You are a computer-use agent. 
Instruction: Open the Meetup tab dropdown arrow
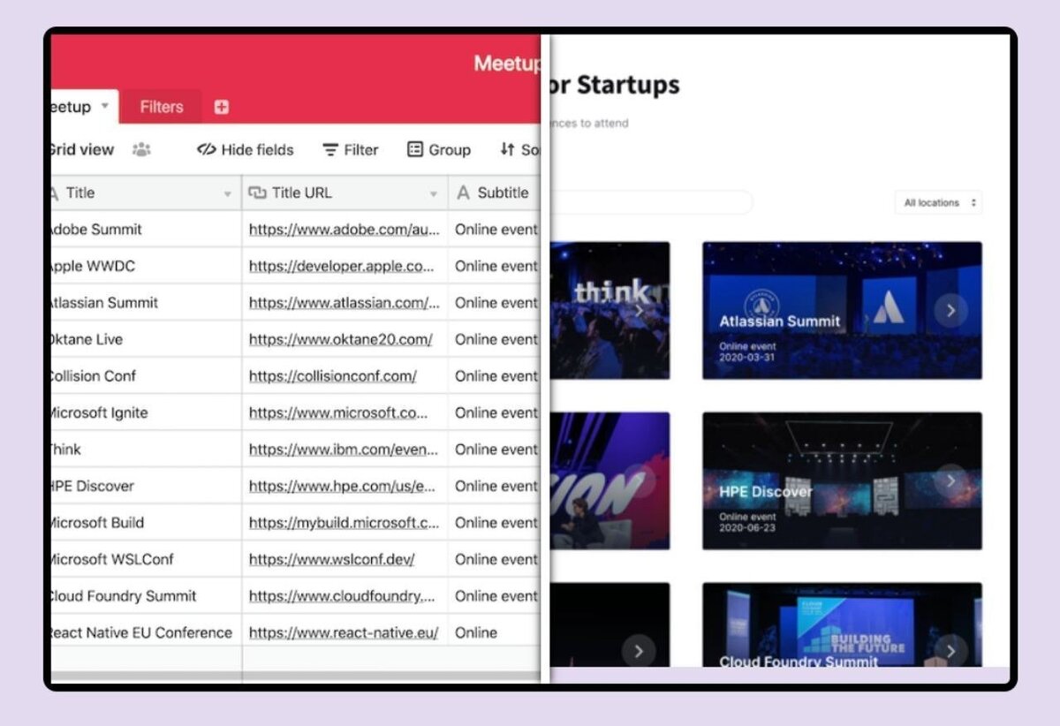pyautogui.click(x=104, y=106)
